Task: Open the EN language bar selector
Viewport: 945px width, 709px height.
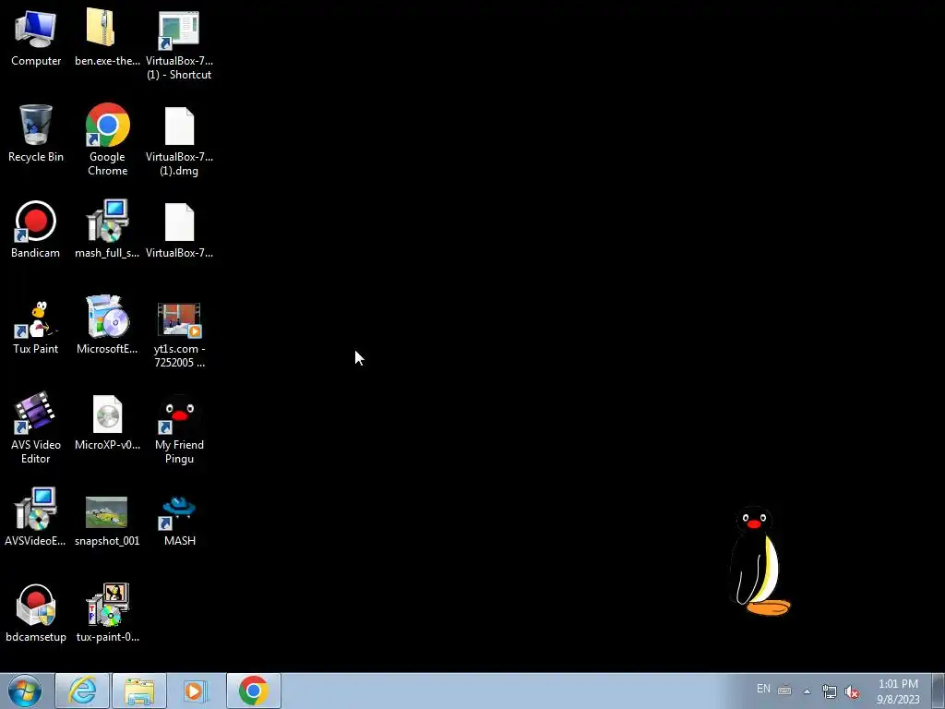Action: [763, 689]
